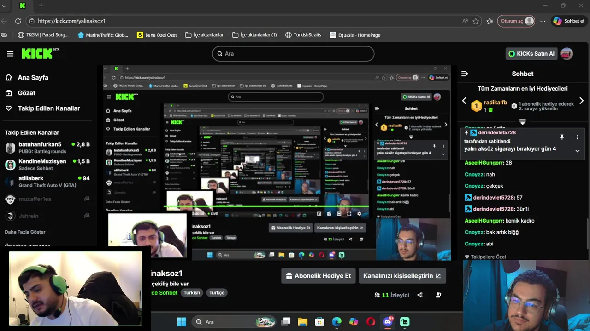Click the viewers count icon
Viewport: 590px width, 331px height.
tap(377, 295)
